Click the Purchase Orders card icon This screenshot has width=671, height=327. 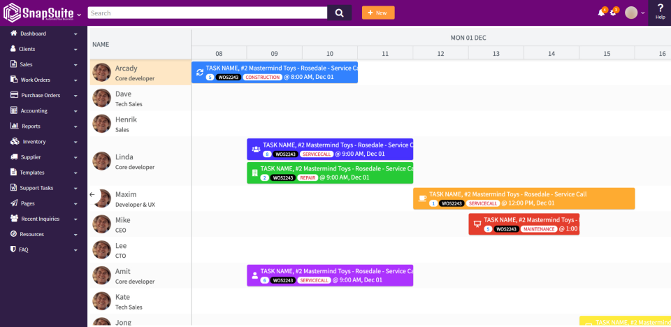coord(14,95)
